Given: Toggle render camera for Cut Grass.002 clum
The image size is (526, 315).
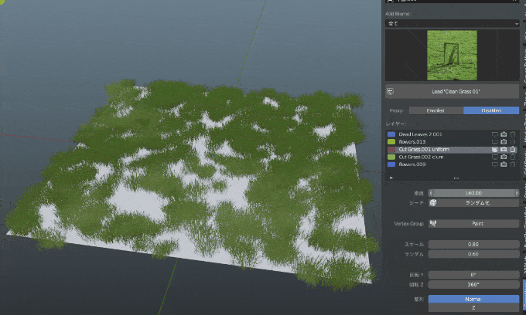Looking at the screenshot, I should (504, 157).
